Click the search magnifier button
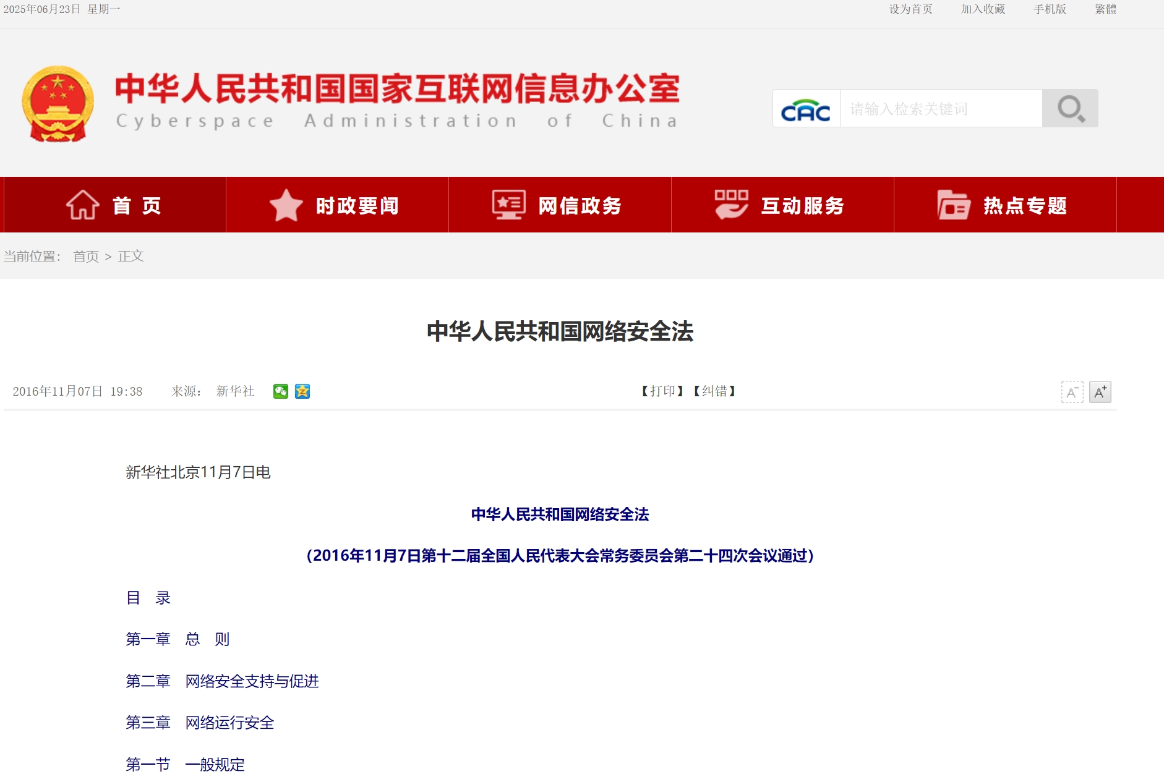This screenshot has height=774, width=1164. click(1069, 109)
